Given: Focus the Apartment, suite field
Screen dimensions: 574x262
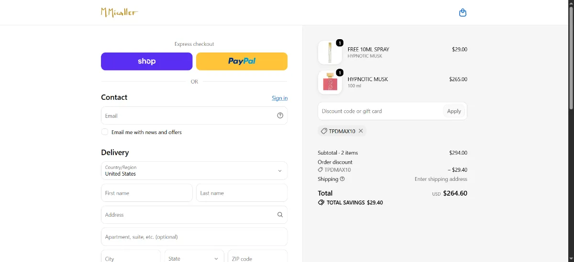Looking at the screenshot, I should (194, 237).
